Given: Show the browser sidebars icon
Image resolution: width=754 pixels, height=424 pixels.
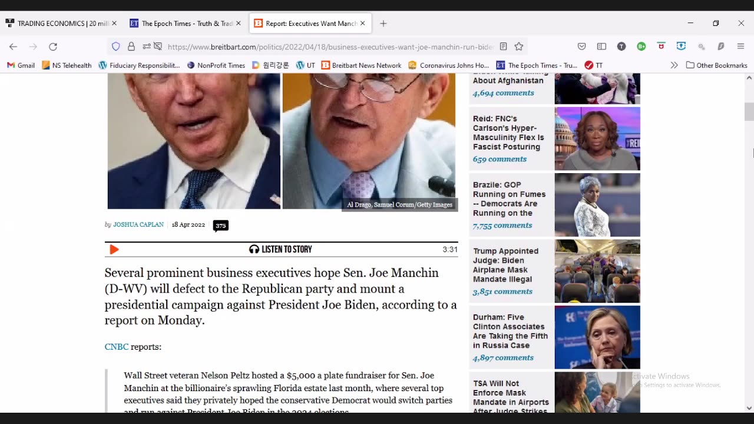Looking at the screenshot, I should pos(601,47).
